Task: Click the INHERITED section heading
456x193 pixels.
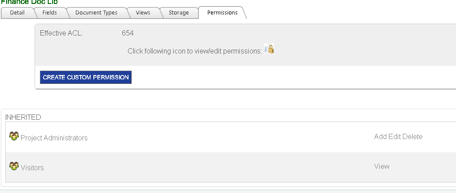Action: [23, 117]
